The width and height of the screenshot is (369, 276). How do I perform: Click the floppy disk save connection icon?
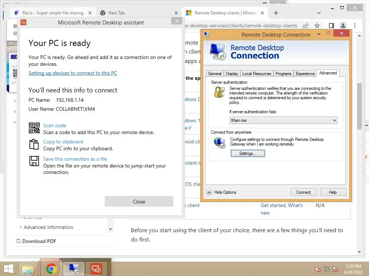34,161
